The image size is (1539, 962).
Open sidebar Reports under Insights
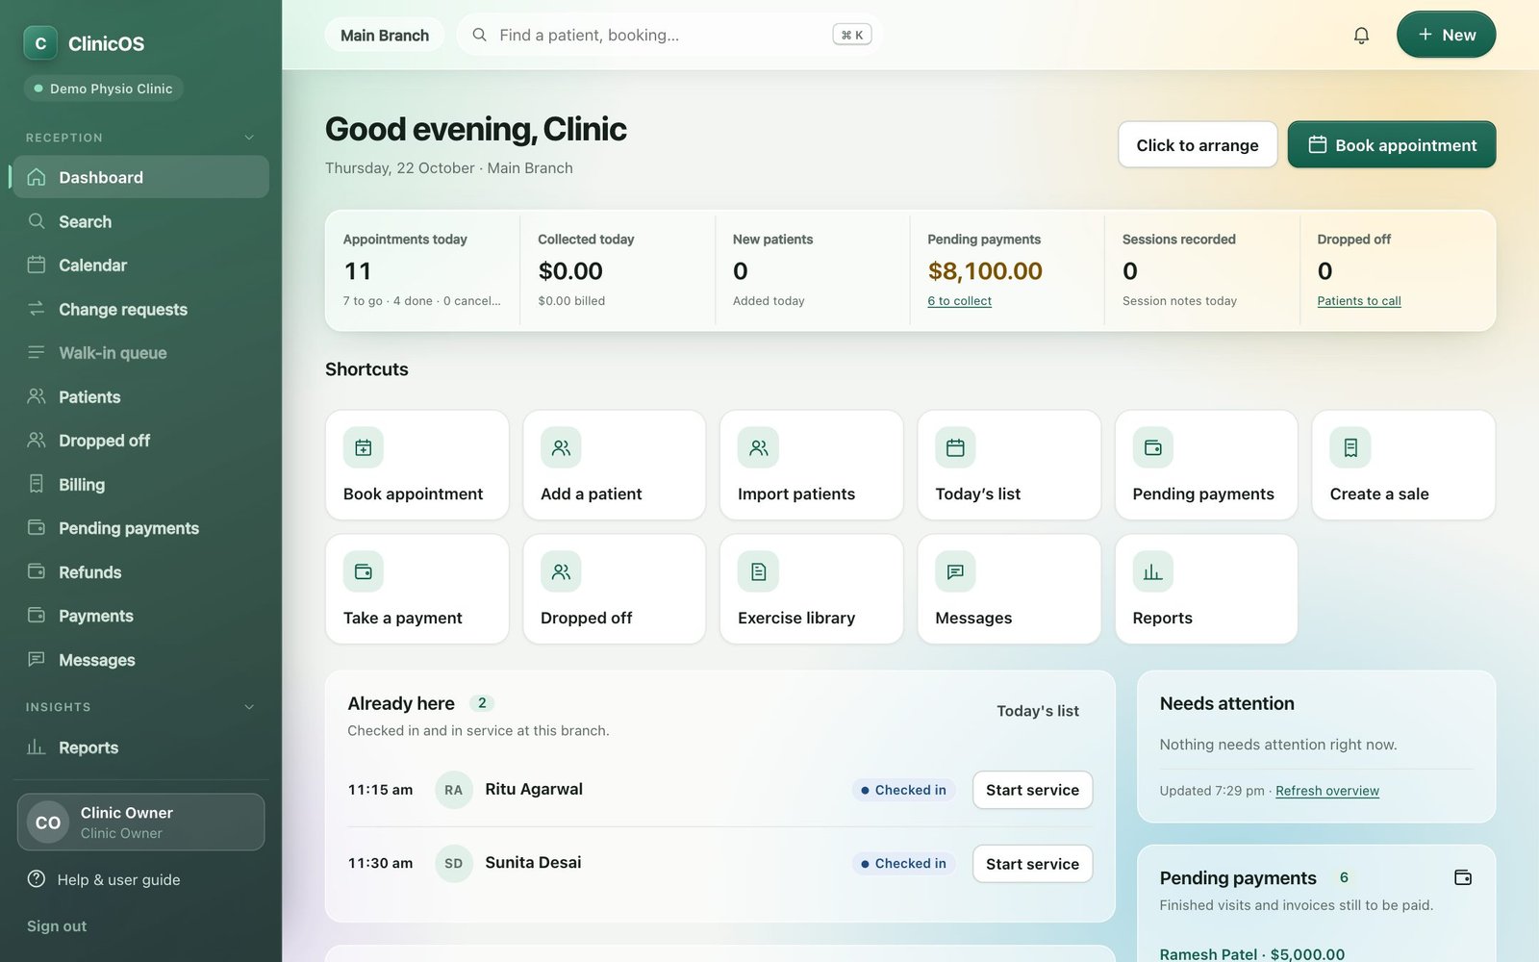[x=140, y=747]
